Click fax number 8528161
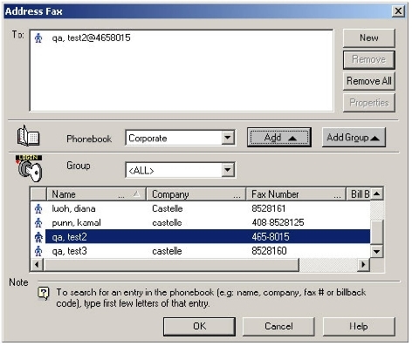 click(x=269, y=208)
